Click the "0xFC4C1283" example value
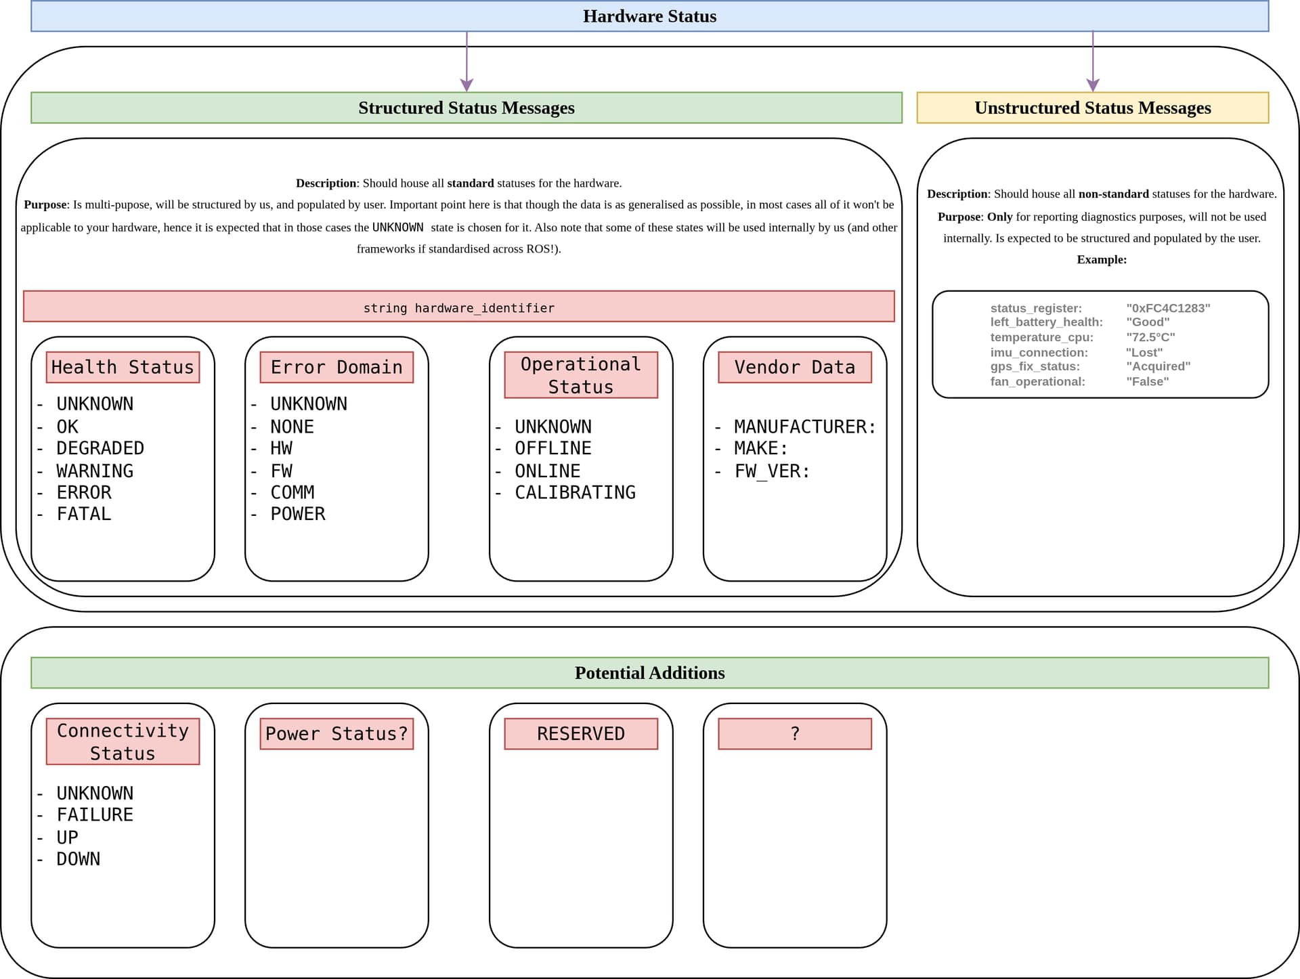1300x979 pixels. pyautogui.click(x=1168, y=308)
